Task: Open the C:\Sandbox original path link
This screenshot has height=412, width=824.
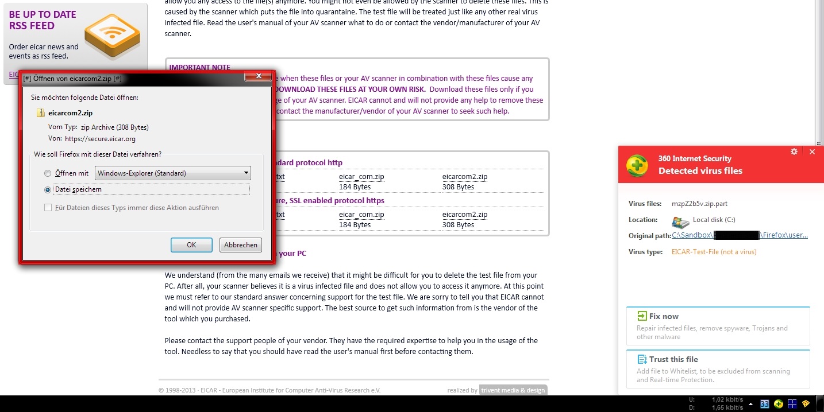Action: click(740, 235)
